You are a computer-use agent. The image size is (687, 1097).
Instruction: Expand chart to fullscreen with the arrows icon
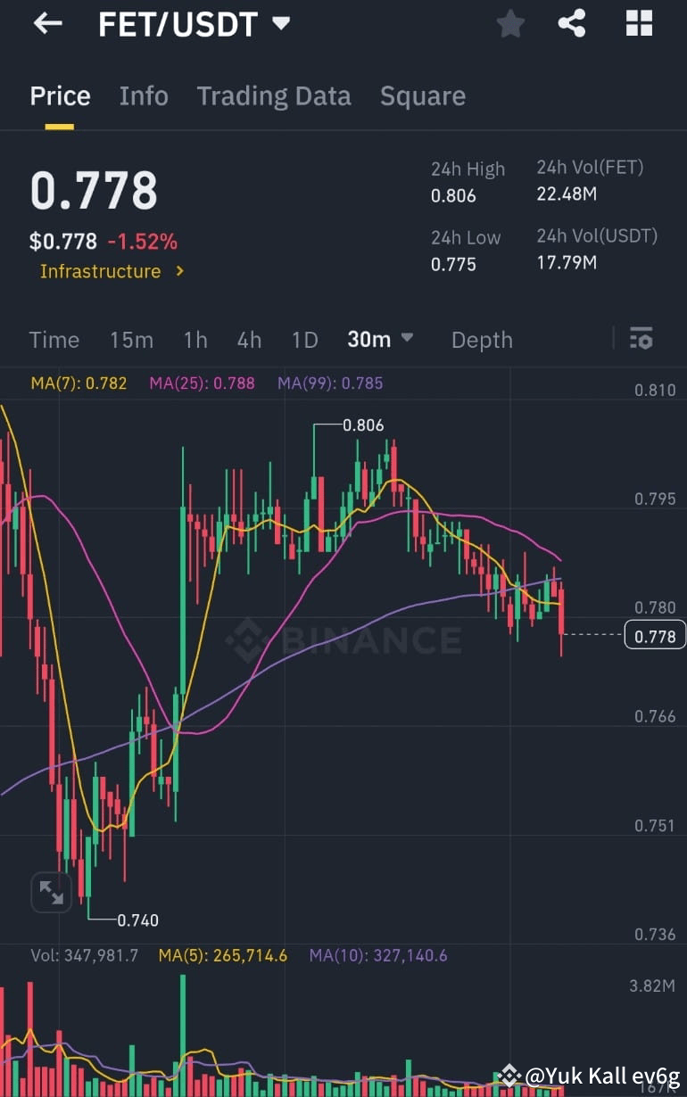click(51, 892)
